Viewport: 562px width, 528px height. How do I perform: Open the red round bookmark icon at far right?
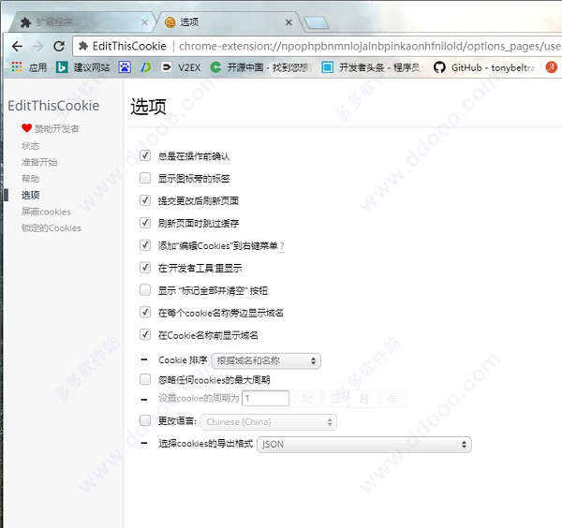pyautogui.click(x=552, y=67)
